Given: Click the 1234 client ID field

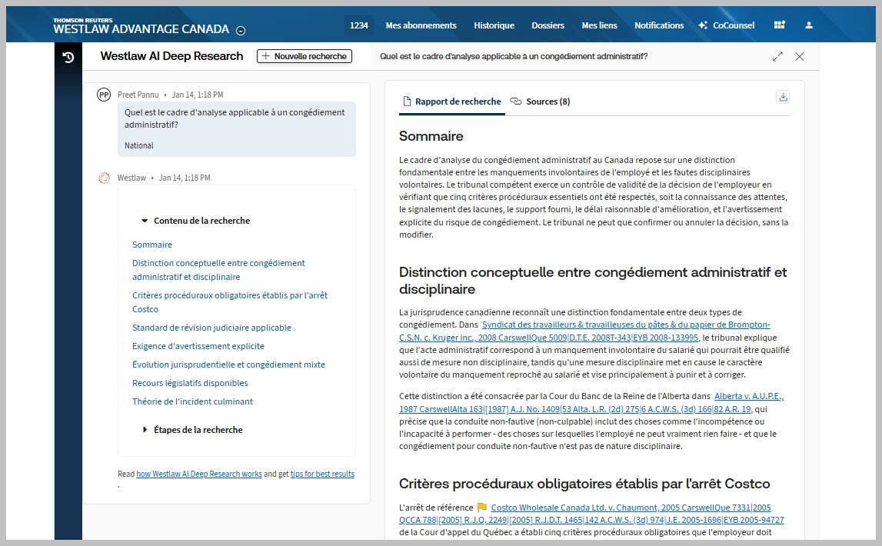Looking at the screenshot, I should point(358,25).
